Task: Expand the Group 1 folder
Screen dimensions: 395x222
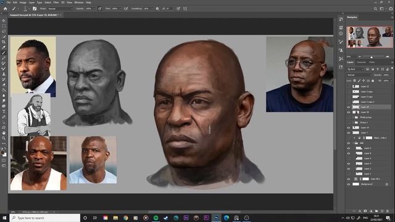Action: click(353, 123)
